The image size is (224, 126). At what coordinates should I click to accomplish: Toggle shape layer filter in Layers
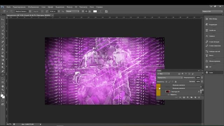(189, 74)
